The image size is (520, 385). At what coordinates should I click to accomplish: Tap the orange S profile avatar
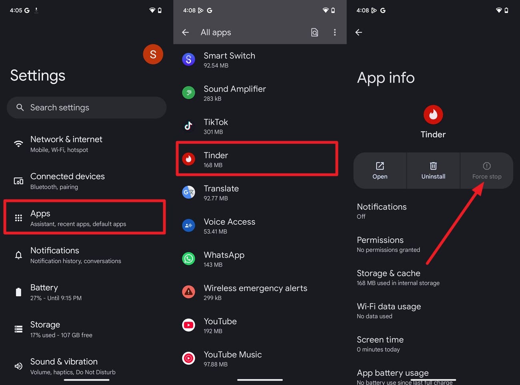tap(153, 54)
